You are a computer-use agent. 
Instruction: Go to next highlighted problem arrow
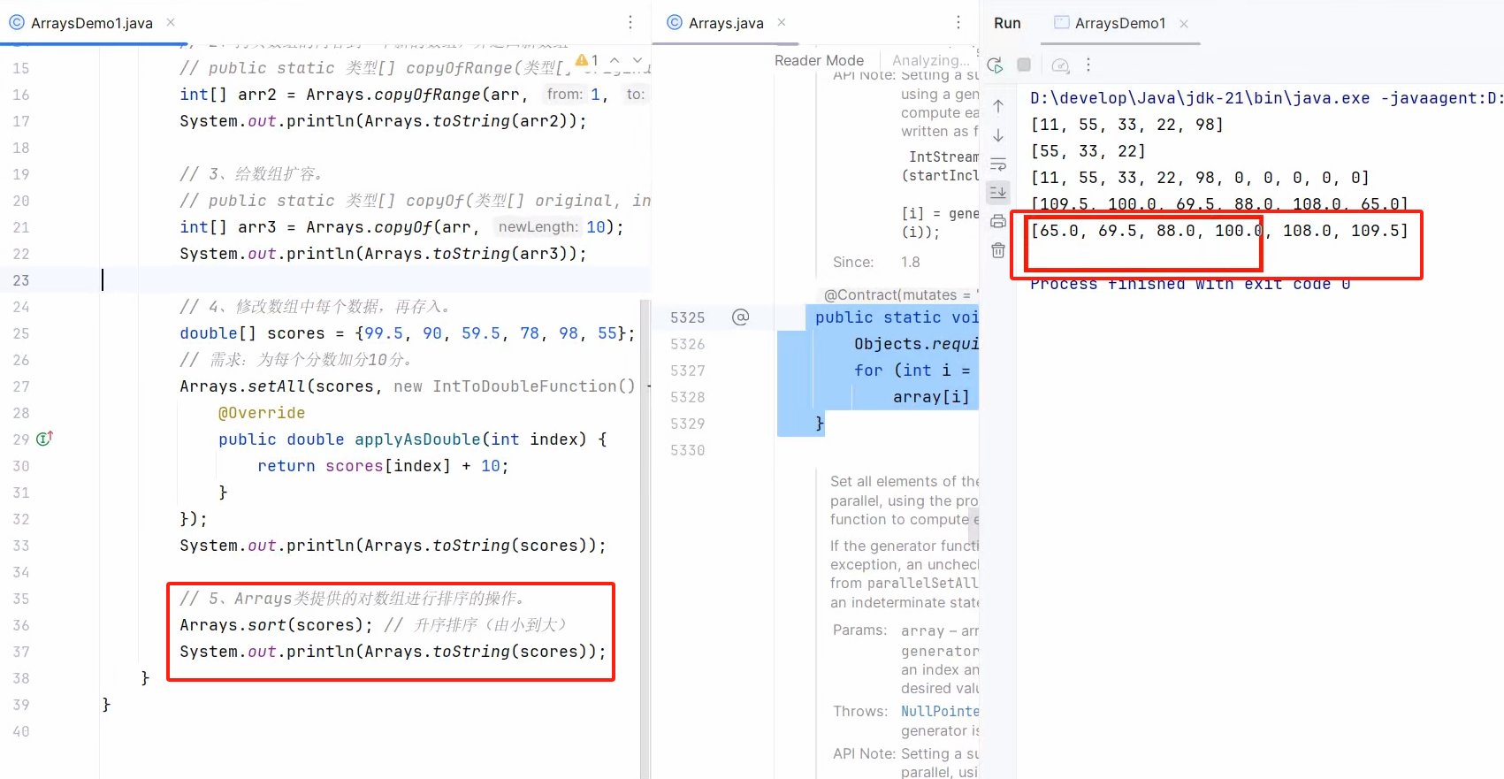637,60
